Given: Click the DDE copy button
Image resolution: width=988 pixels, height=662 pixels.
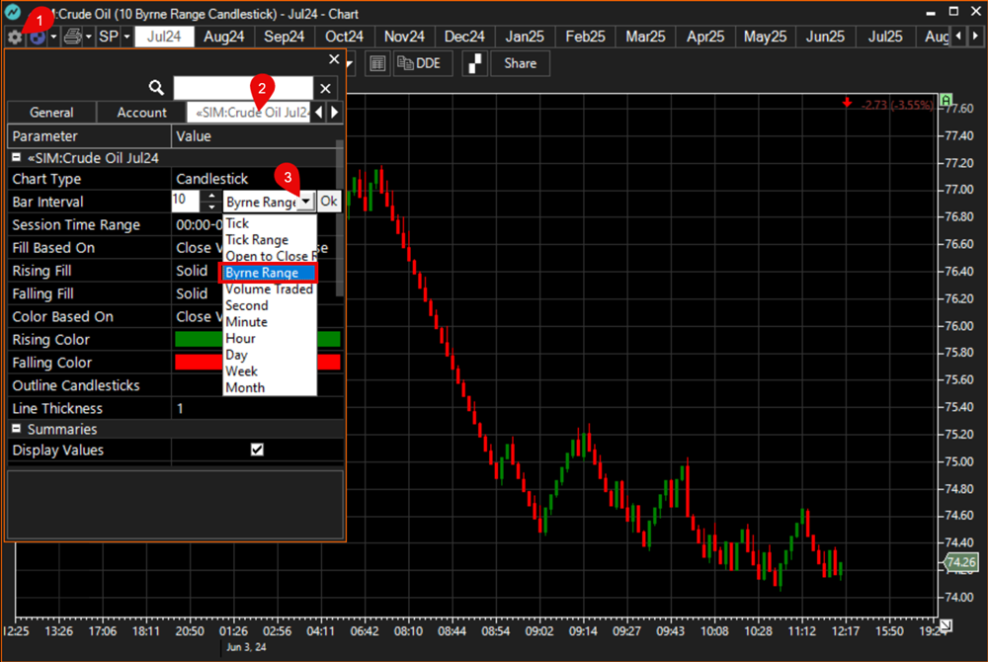Looking at the screenshot, I should (x=419, y=63).
